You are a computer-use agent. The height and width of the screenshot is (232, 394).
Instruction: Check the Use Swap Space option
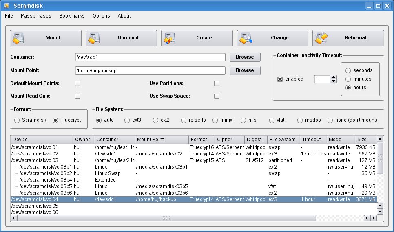tap(217, 96)
